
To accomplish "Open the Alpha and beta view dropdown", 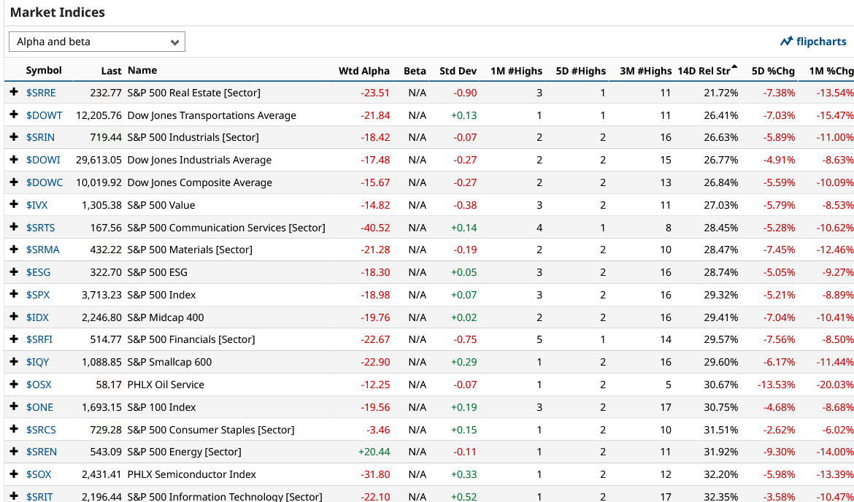I will click(97, 42).
